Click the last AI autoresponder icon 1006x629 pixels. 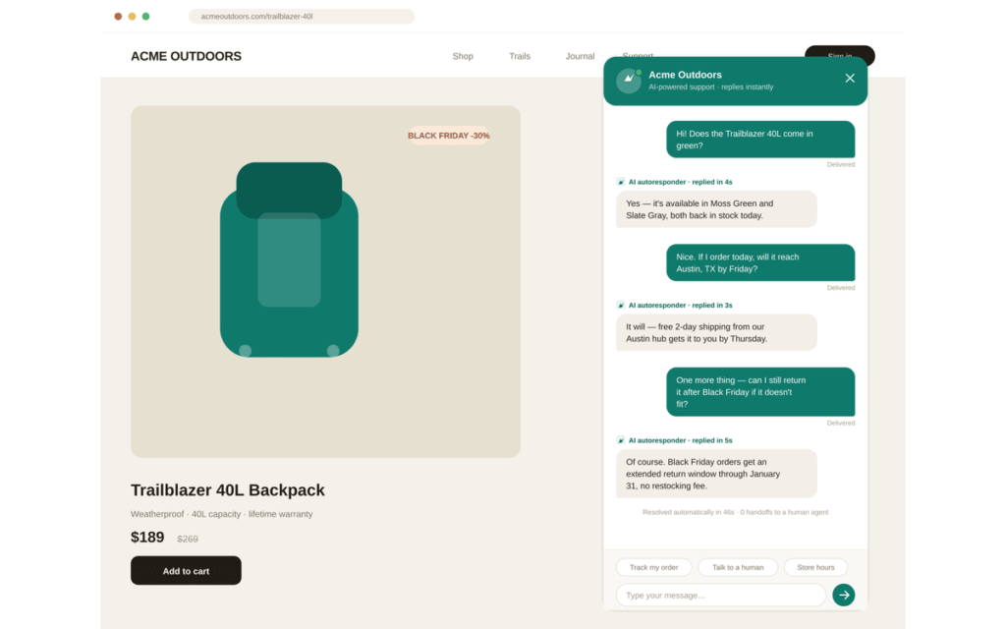(x=621, y=440)
